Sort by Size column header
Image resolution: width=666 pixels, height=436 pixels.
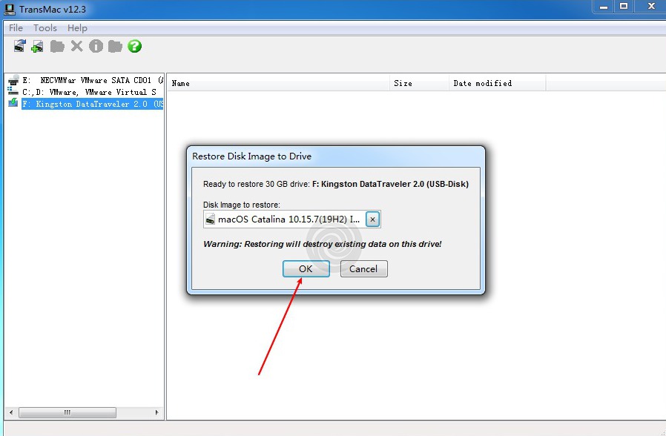coord(419,83)
